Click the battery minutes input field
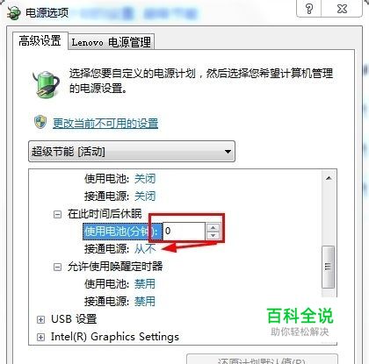Viewport: 369px width, 364px height. [x=184, y=231]
